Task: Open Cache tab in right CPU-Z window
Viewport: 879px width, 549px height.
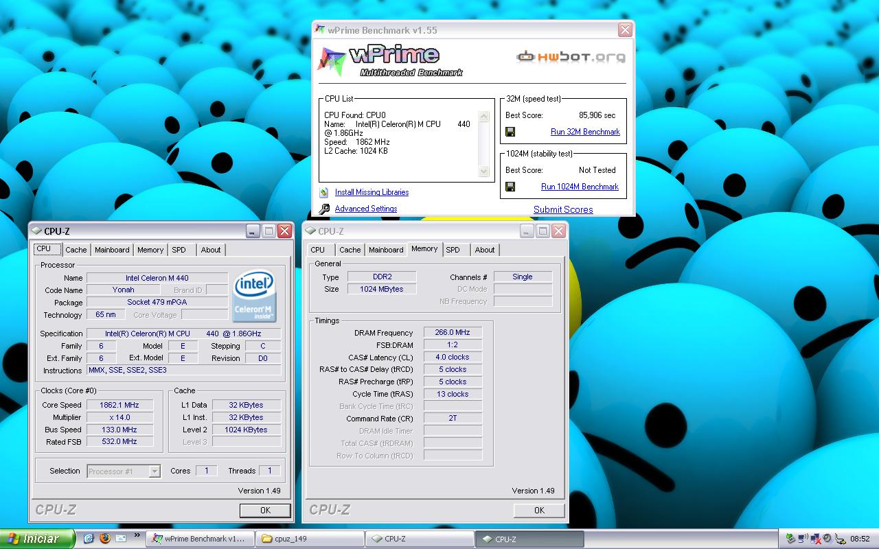Action: pos(350,250)
